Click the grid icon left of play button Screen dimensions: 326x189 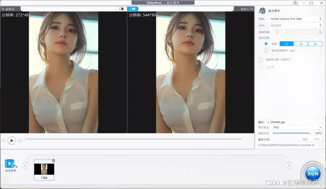[x=3, y=141]
